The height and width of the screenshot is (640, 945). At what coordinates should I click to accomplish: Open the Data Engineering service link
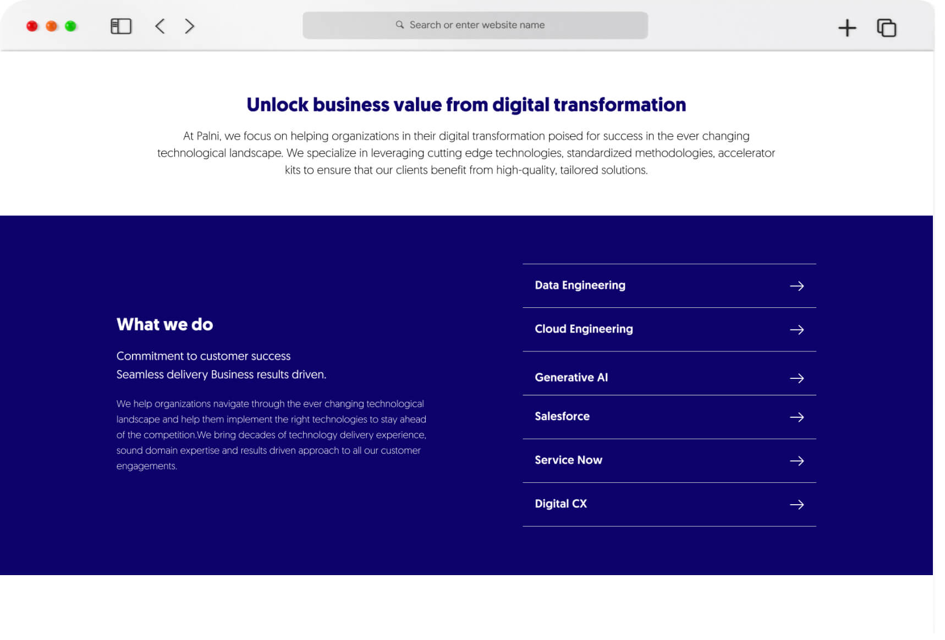coord(580,285)
